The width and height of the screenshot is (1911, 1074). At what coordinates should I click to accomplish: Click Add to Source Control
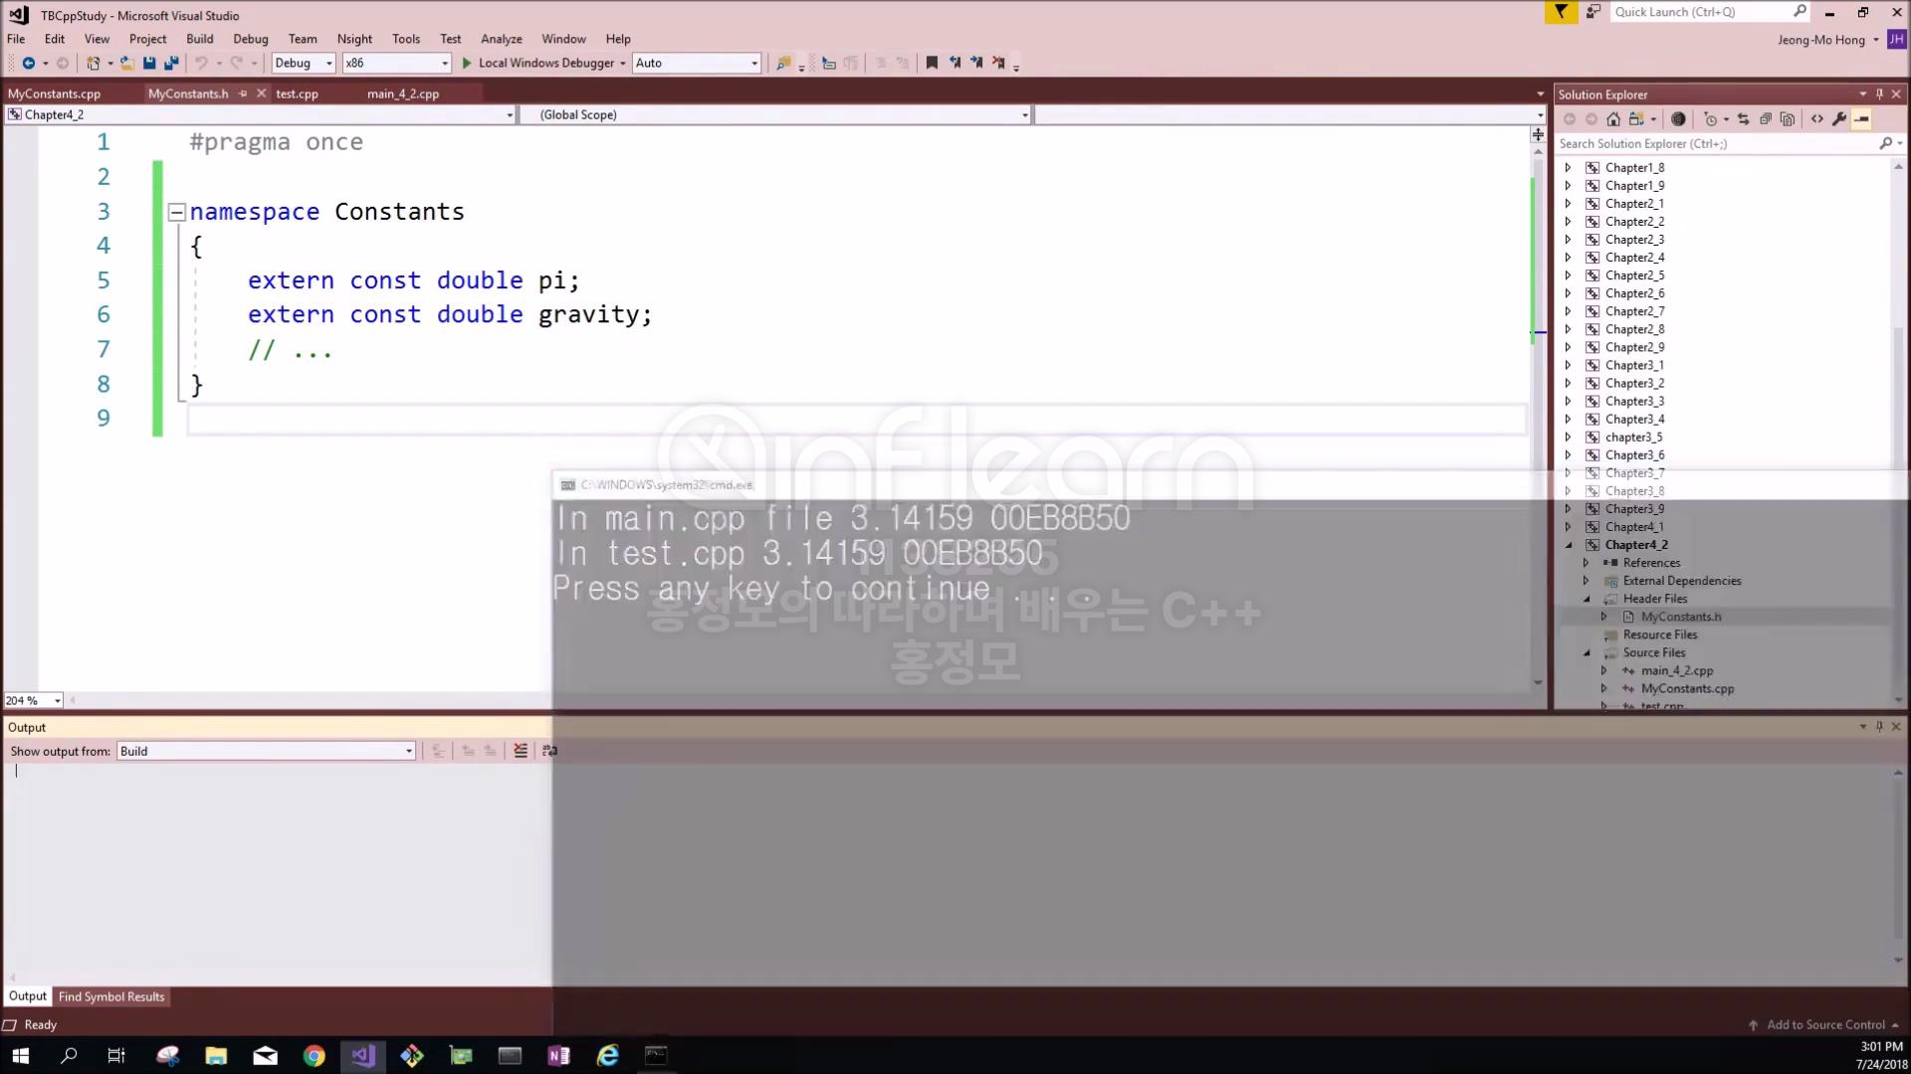tap(1824, 1024)
